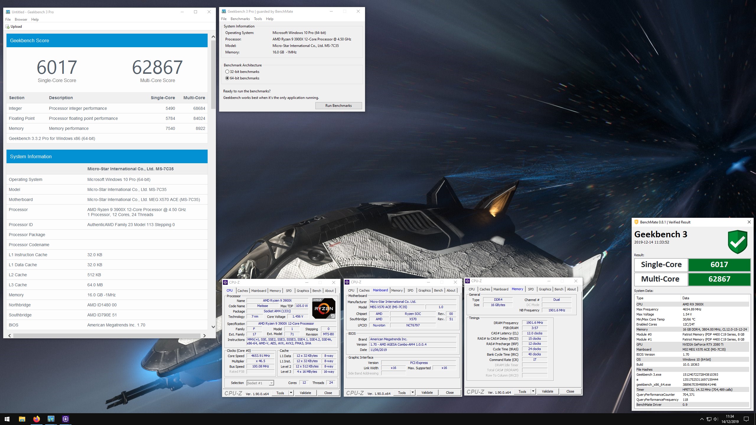Click Validate in first CPU-Z window

pyautogui.click(x=305, y=393)
